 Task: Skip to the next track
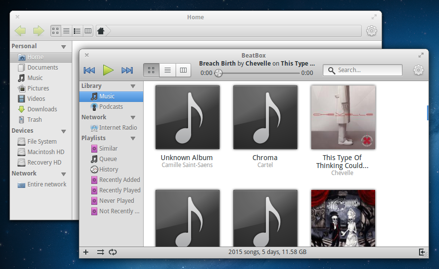tap(127, 71)
